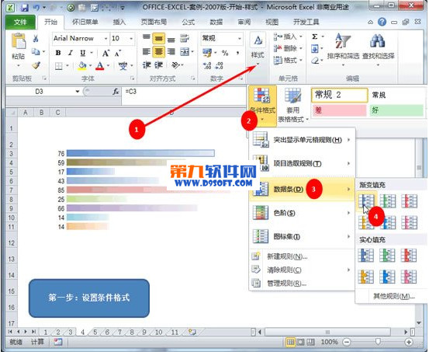
Task: Click the AutoSum sigma icon
Action: coord(315,37)
